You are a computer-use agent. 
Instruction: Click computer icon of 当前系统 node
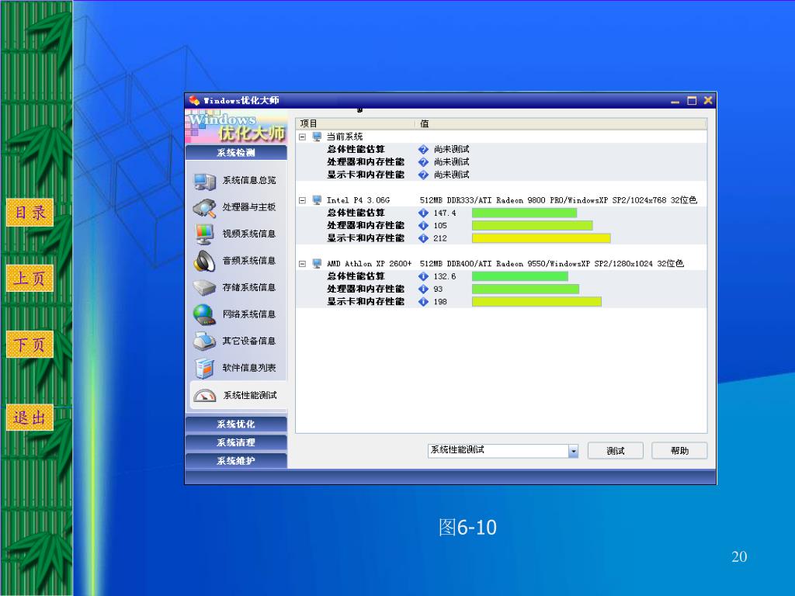point(317,137)
